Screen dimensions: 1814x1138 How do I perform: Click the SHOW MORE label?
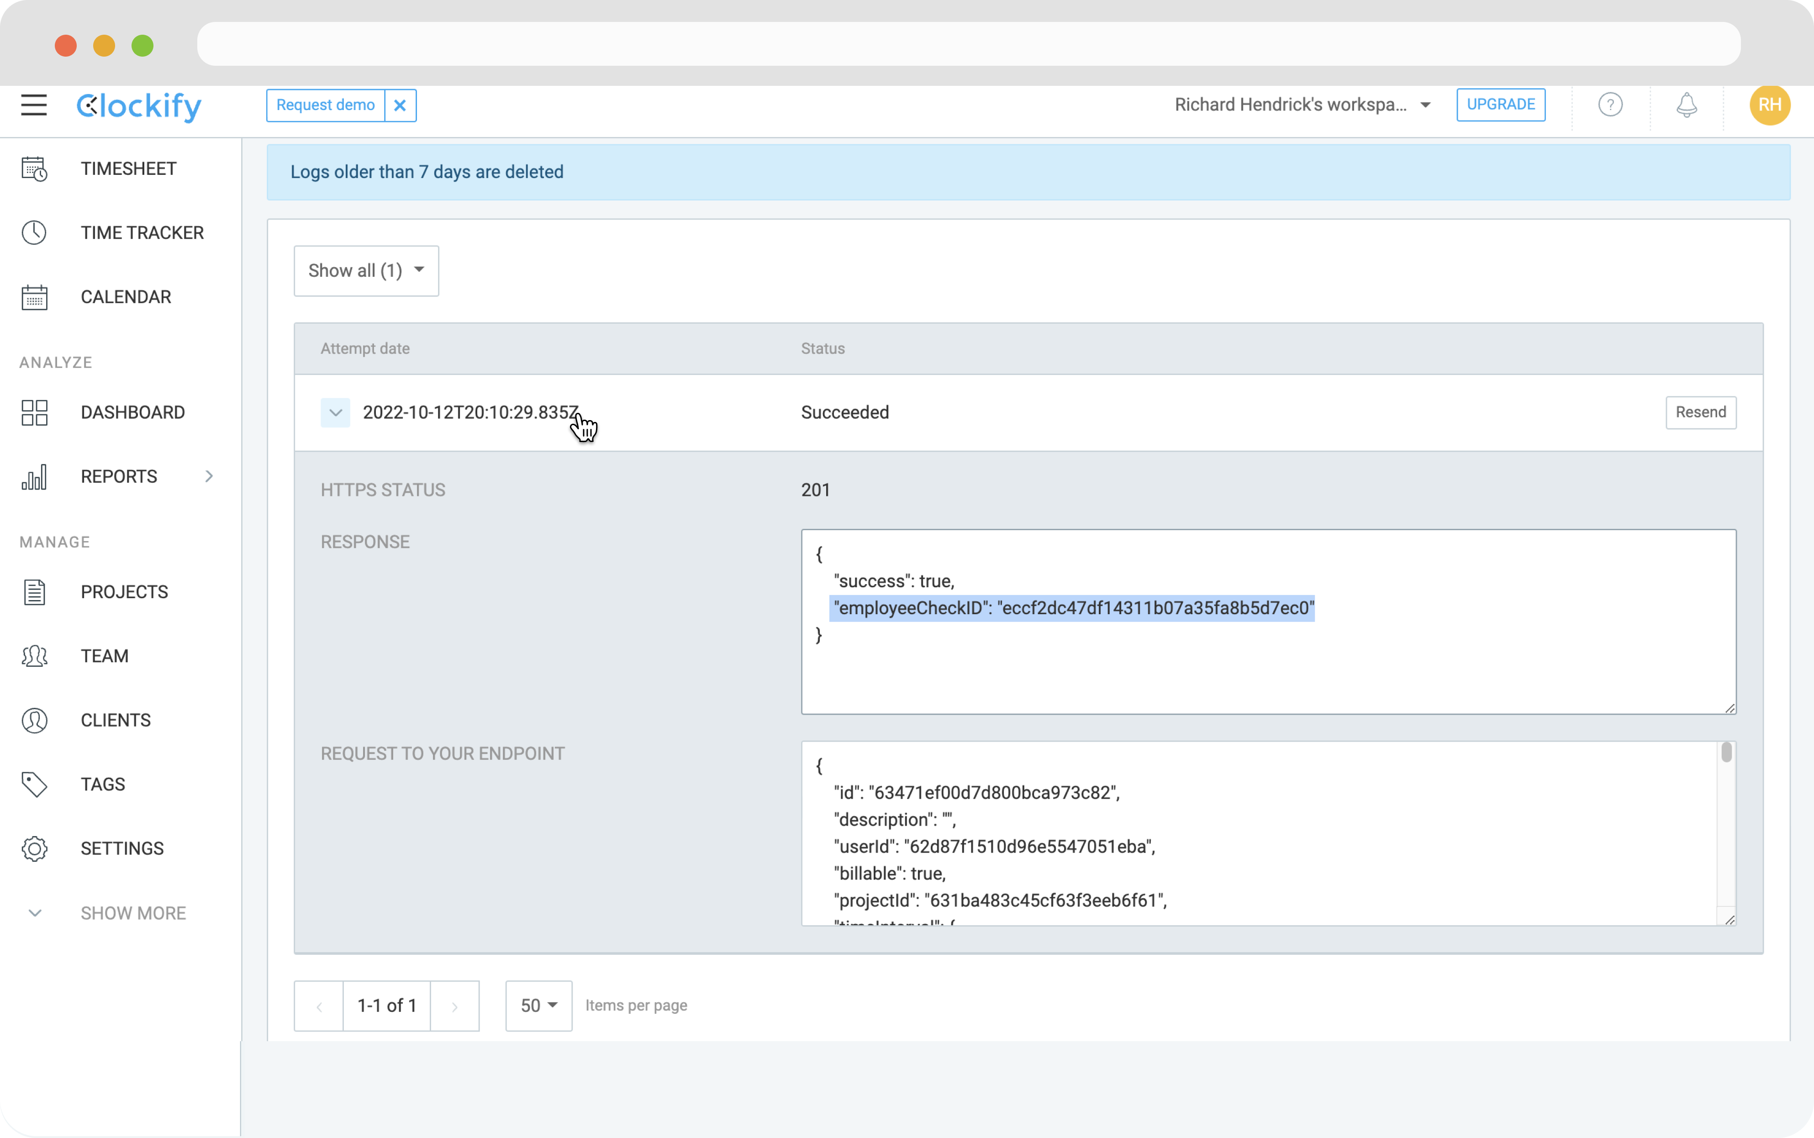(133, 913)
